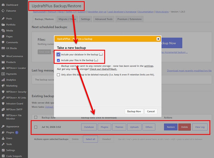This screenshot has height=158, width=214.
Task: Uncheck Include your database in the backup
Action: (x=58, y=55)
